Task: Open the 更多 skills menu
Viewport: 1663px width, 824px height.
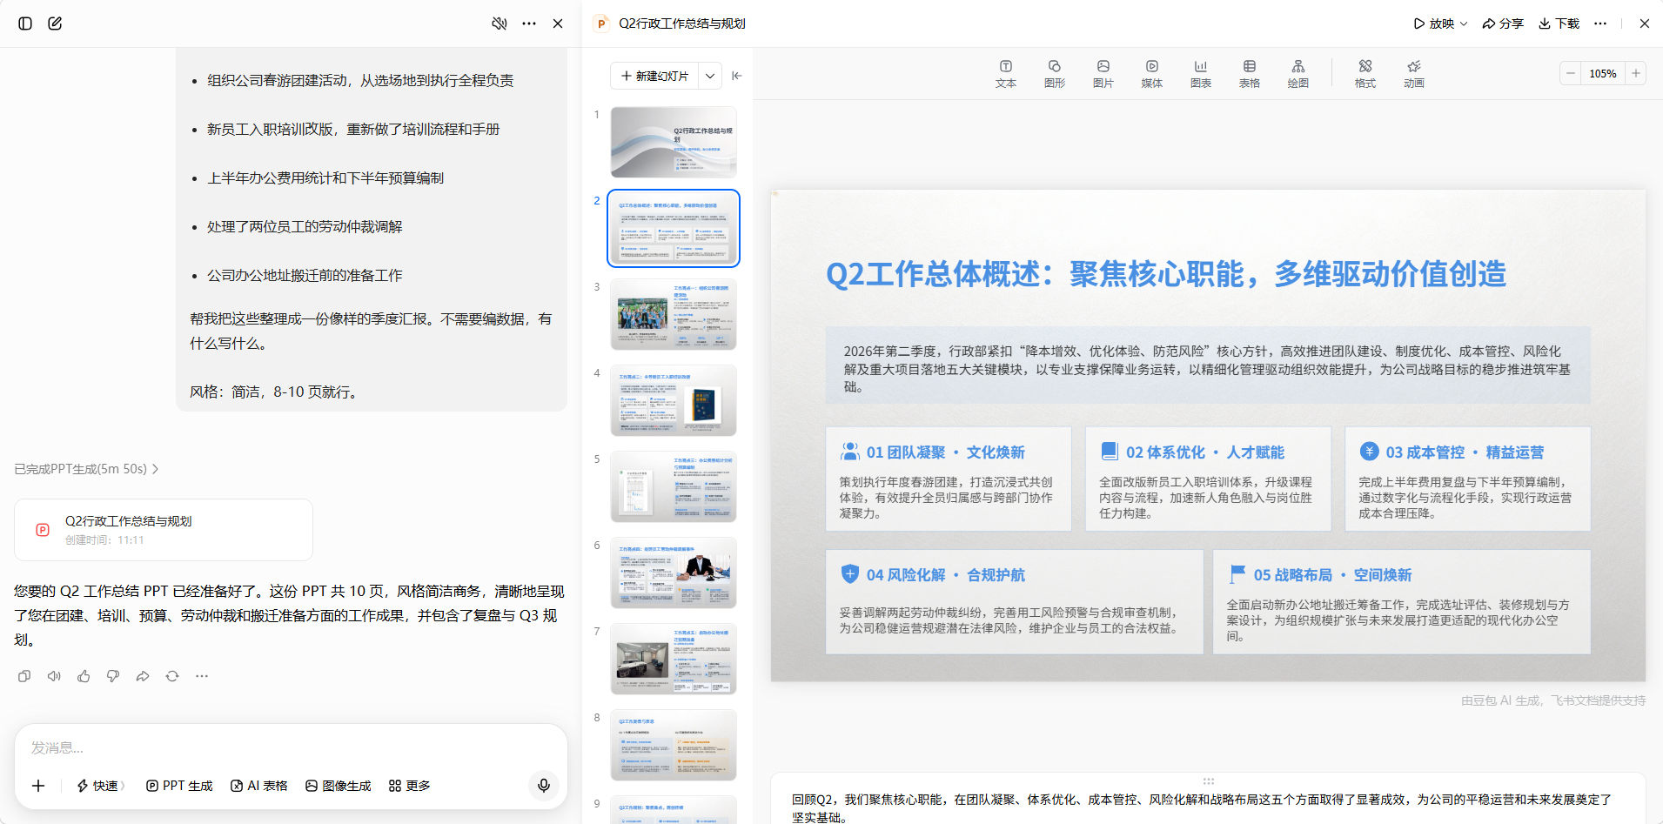Action: [409, 786]
